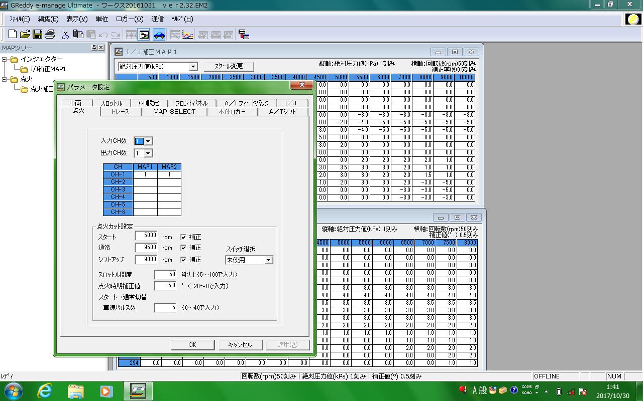Image resolution: width=643 pixels, height=401 pixels.
Task: Switch to the トレース tab
Action: click(121, 112)
